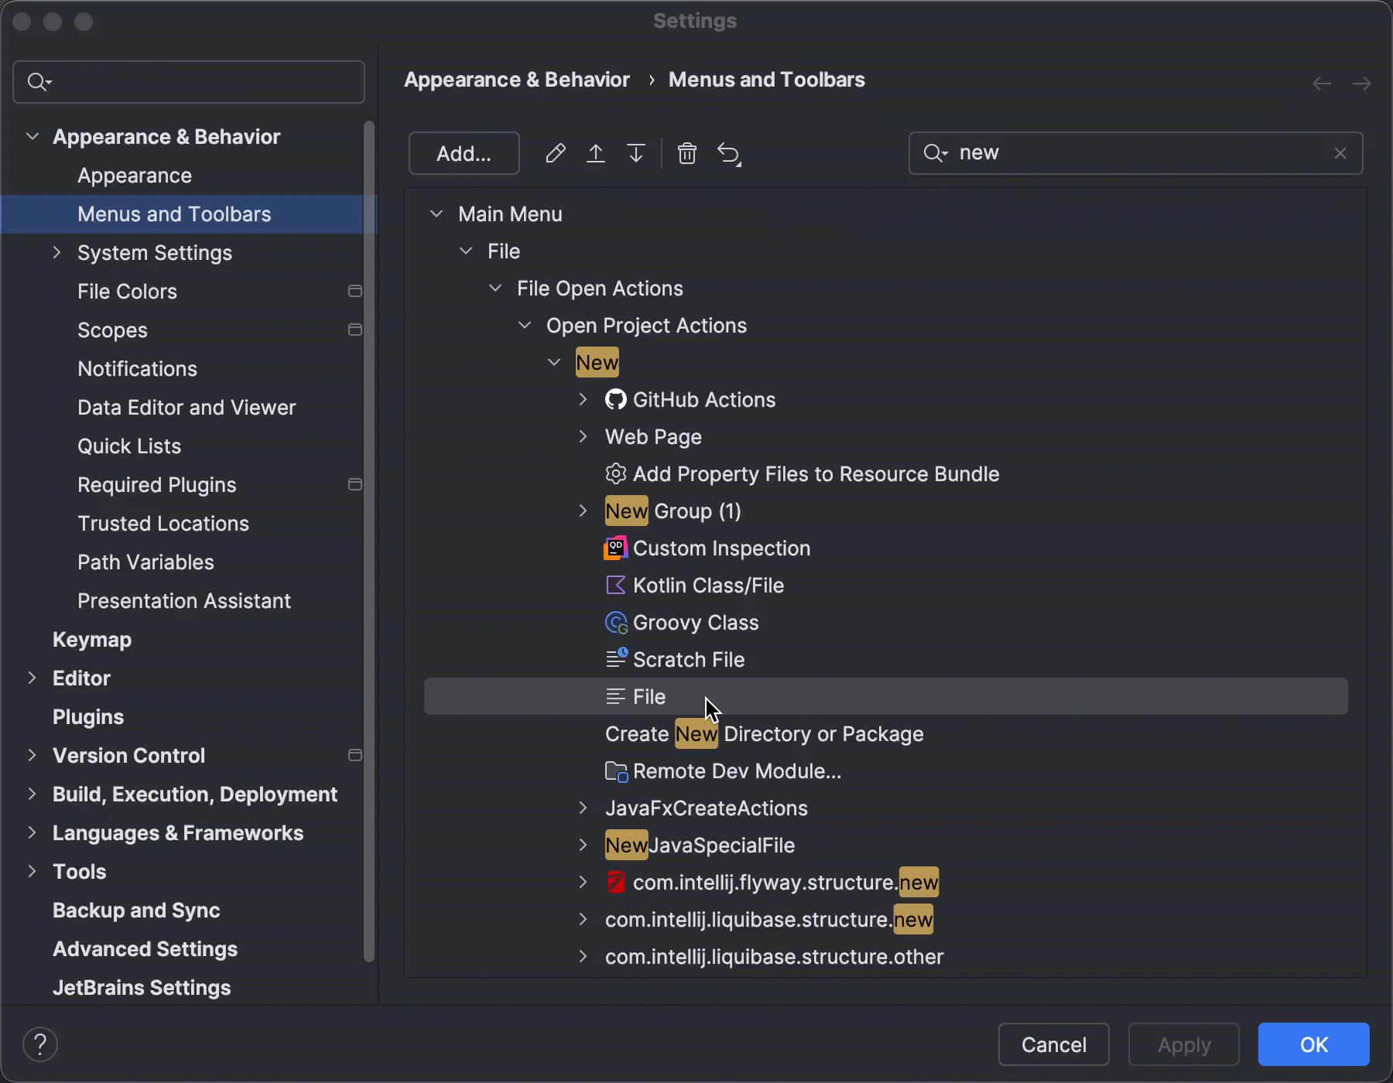
Task: Click the Groovy Class icon
Action: (x=615, y=622)
